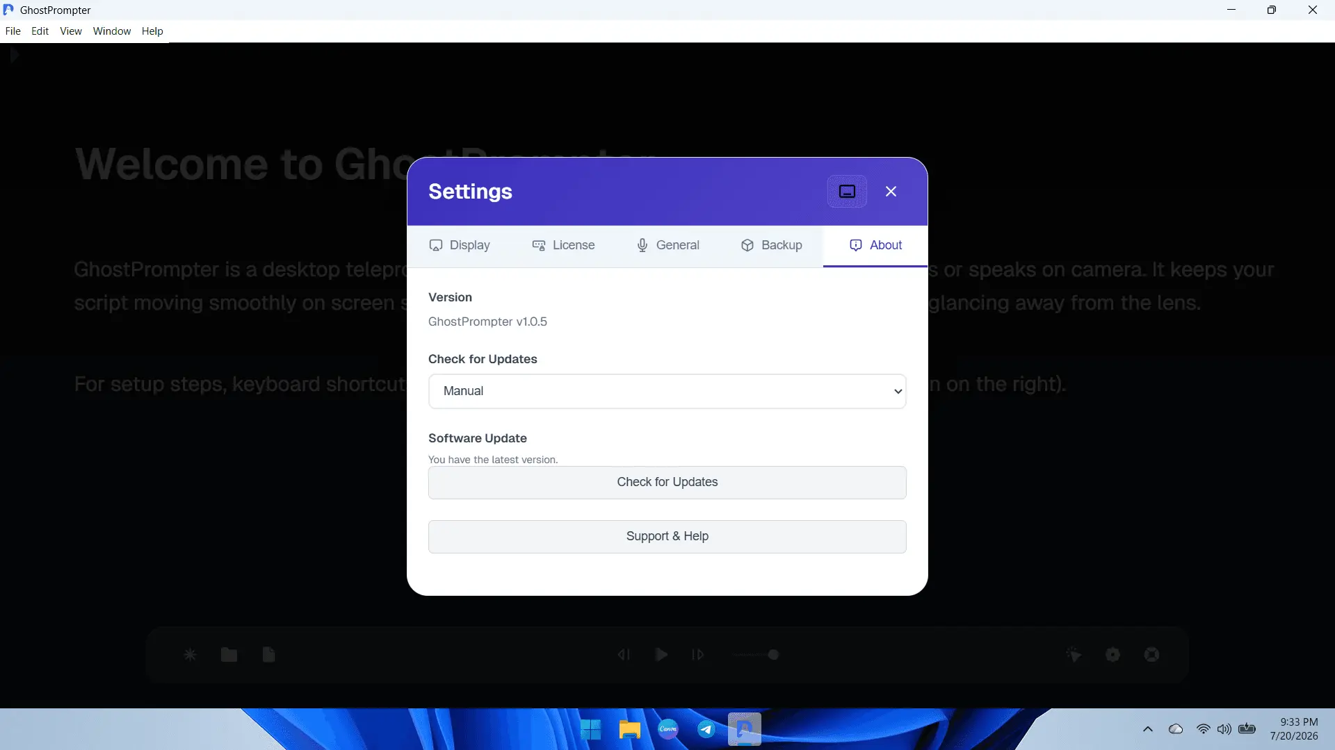Click the Backup tab box icon

(747, 245)
